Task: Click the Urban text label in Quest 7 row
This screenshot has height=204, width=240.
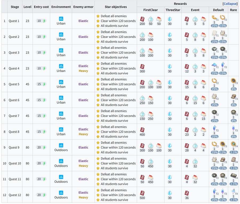Action: coord(61,118)
